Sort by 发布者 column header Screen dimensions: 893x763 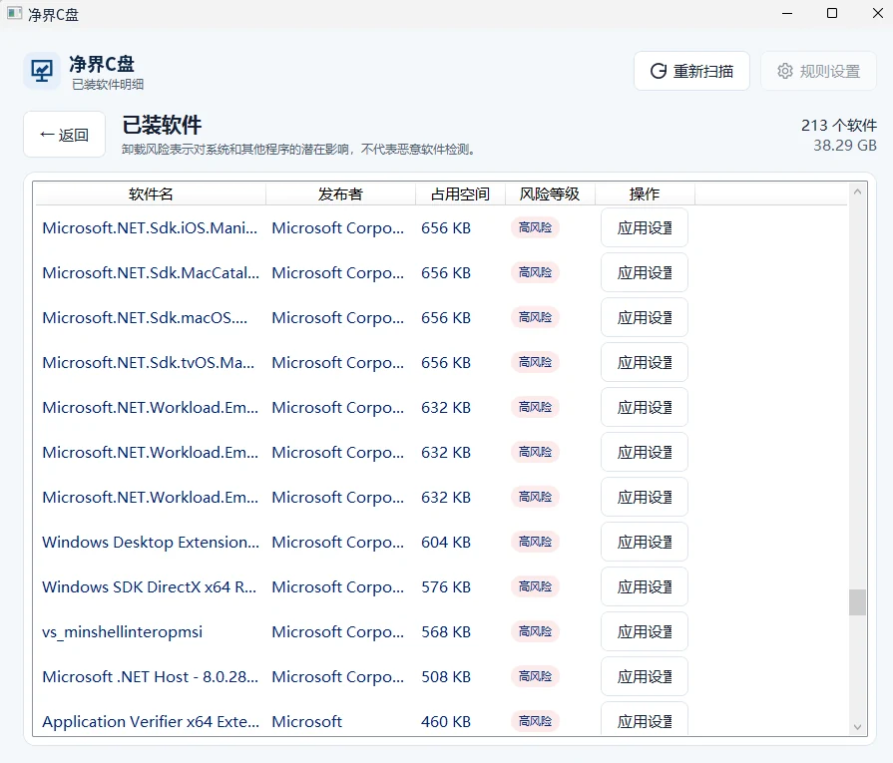tap(340, 194)
